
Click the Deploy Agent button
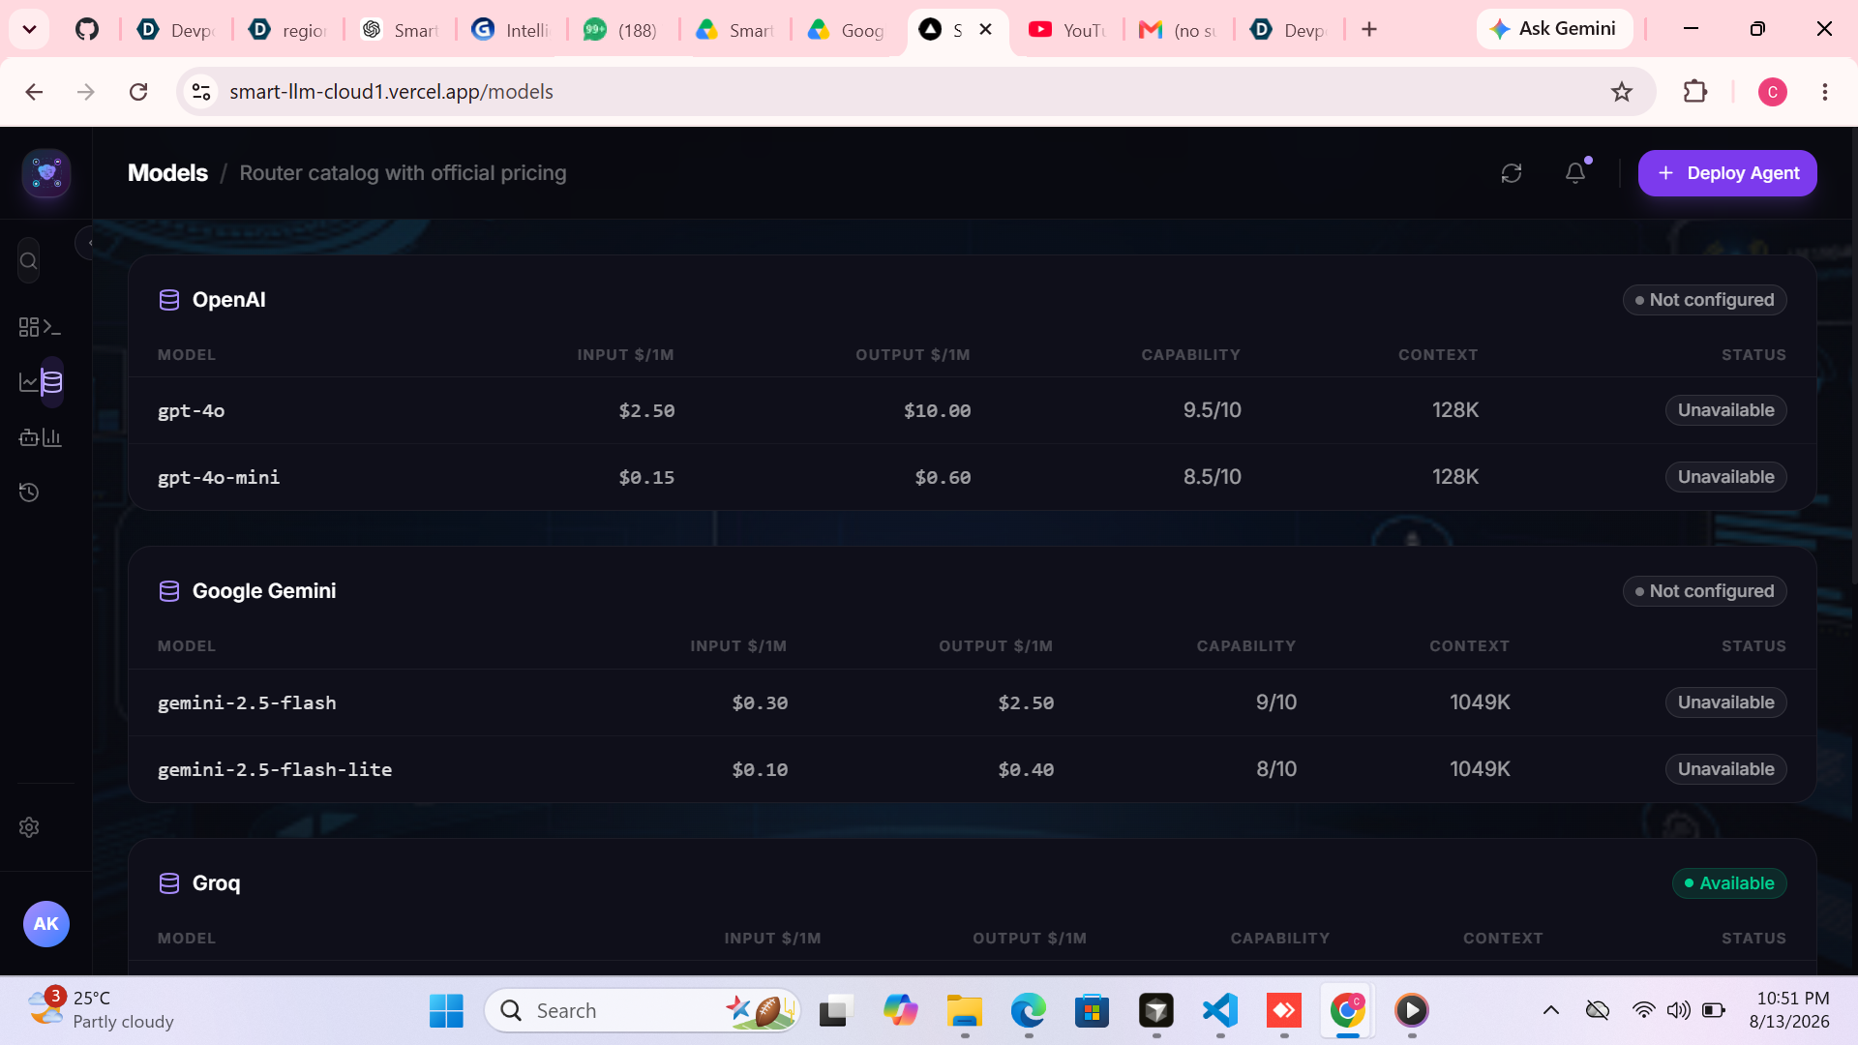(1727, 173)
